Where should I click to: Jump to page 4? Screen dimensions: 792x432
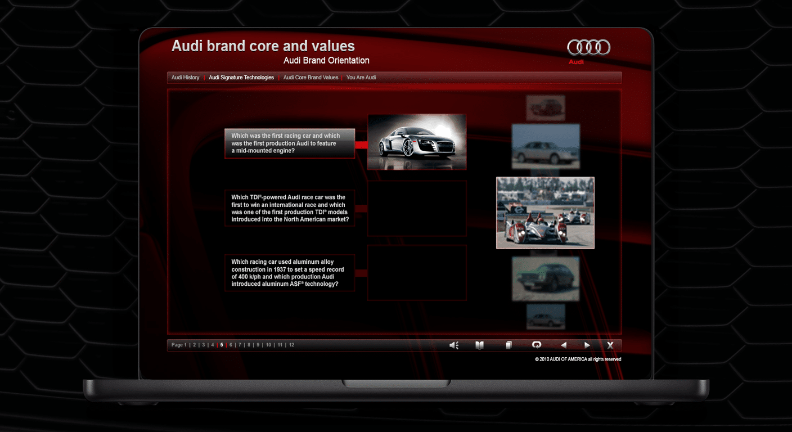(x=213, y=345)
